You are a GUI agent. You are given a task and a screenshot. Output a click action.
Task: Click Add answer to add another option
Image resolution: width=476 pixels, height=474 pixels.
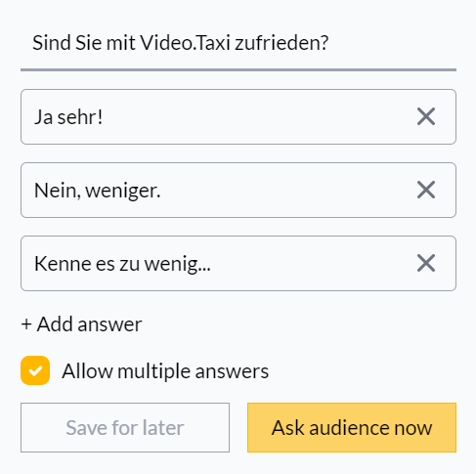coord(81,324)
